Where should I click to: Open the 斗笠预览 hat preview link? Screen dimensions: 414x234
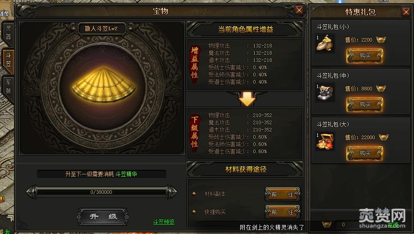164,222
